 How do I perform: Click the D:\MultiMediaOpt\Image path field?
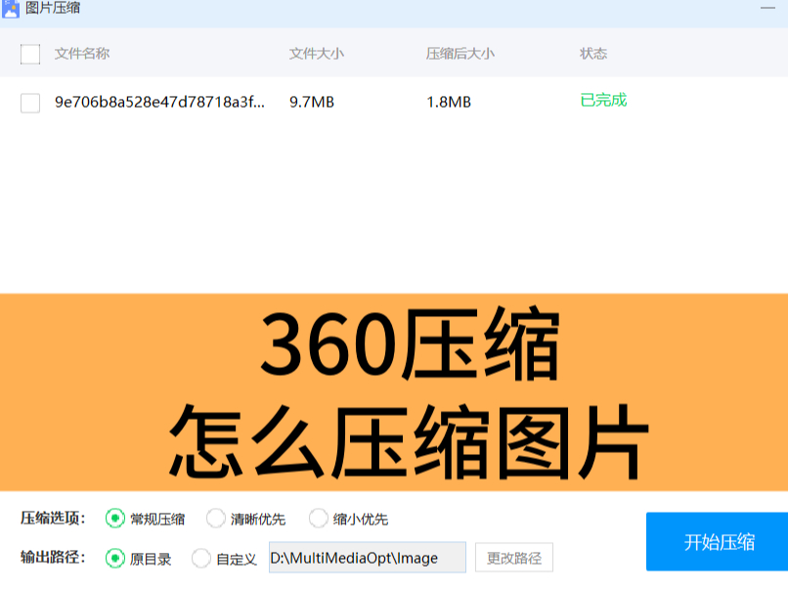coord(368,558)
